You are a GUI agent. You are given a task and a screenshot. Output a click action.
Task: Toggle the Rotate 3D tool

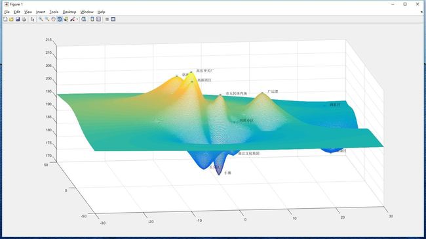(60, 19)
